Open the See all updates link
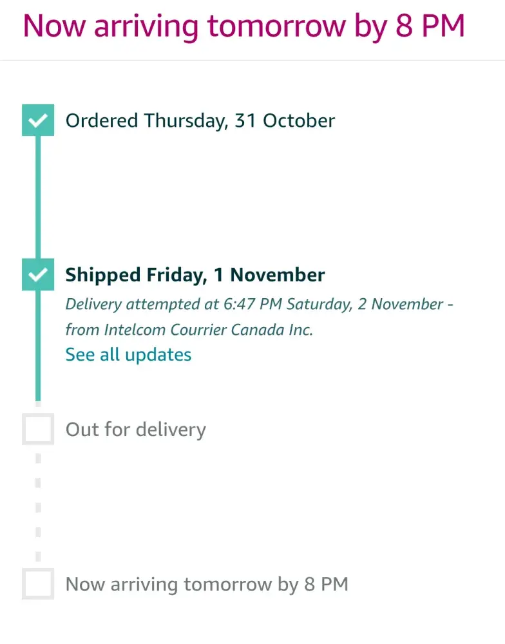The image size is (505, 644). (128, 354)
